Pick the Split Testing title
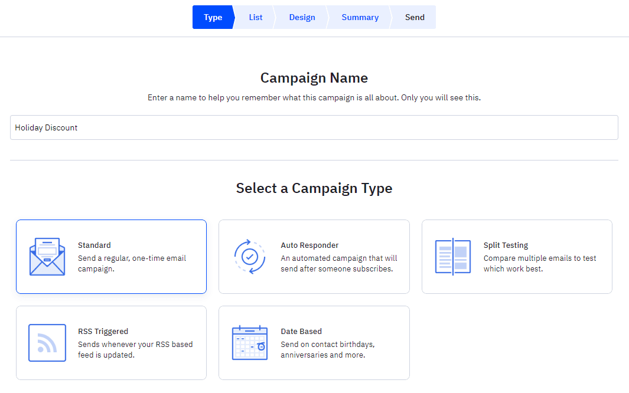 (506, 245)
